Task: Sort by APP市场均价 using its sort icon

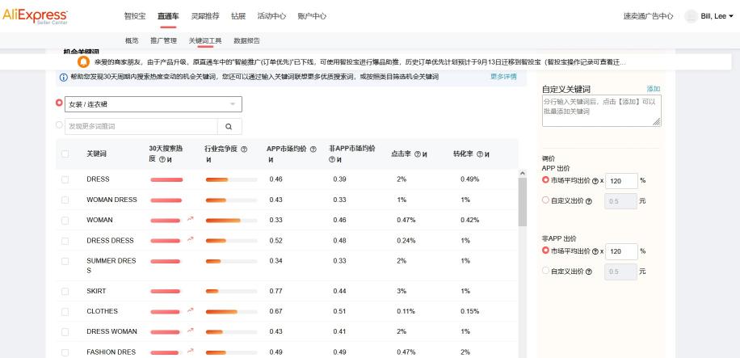Action: point(271,160)
